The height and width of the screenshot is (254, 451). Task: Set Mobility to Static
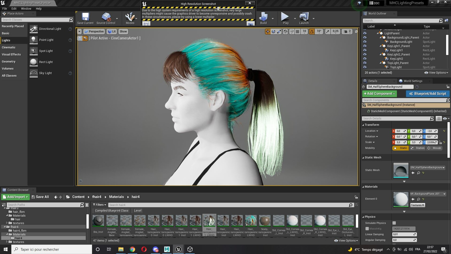(401, 148)
